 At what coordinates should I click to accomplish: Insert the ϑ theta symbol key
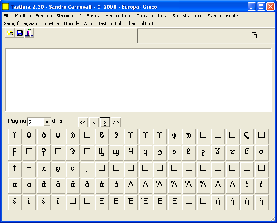click(116, 136)
